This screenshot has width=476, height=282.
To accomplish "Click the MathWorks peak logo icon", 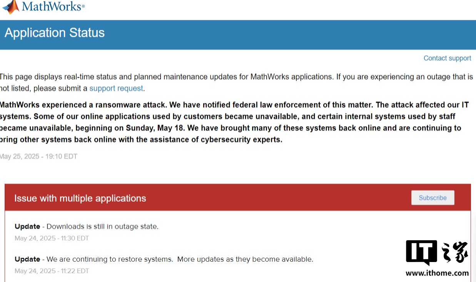I will click(10, 7).
